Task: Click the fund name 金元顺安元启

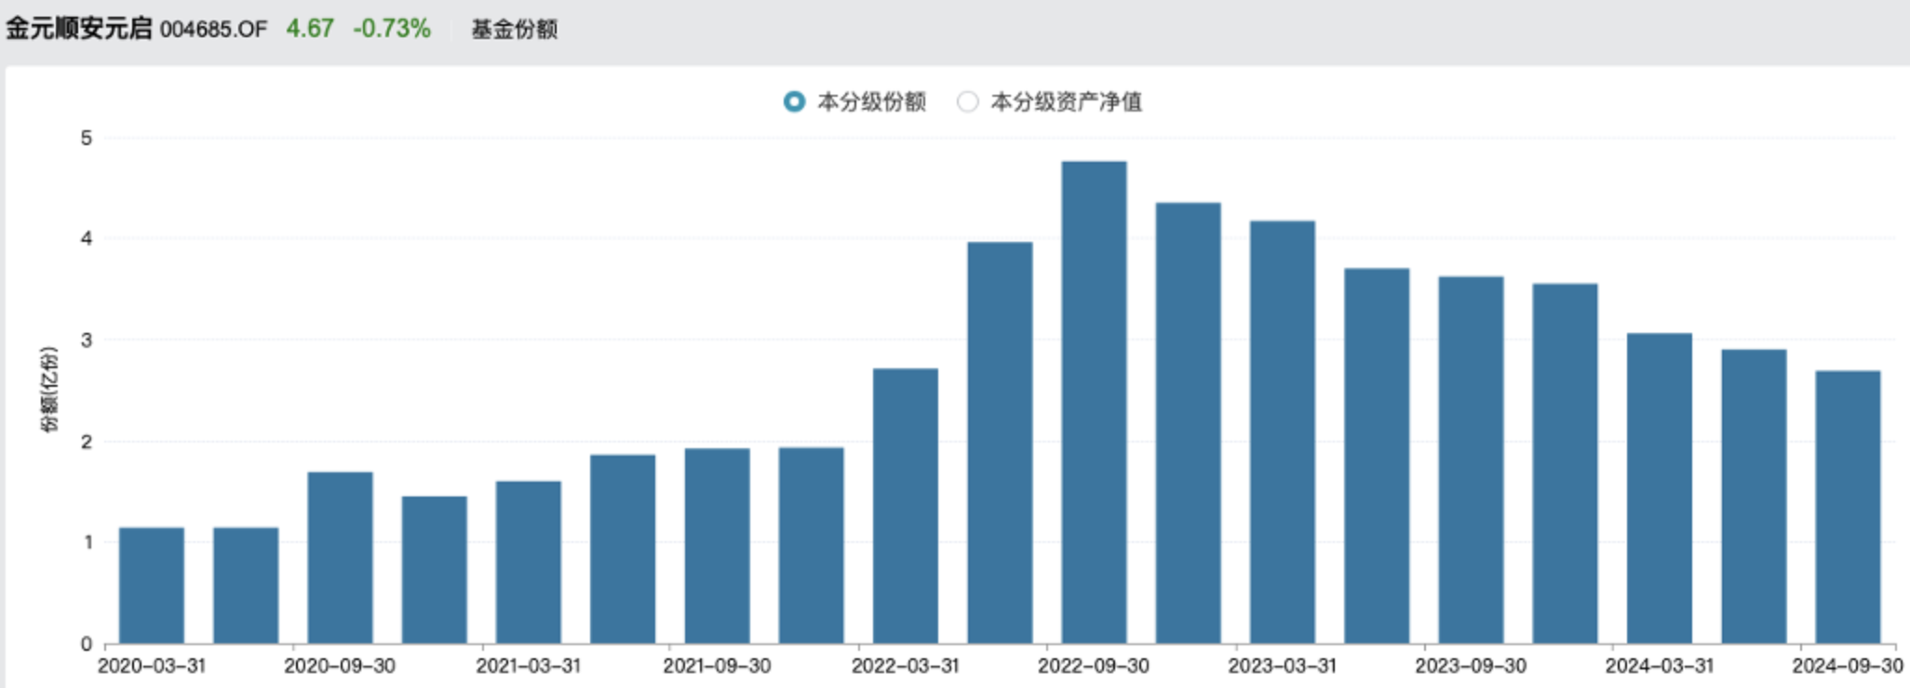Action: [x=78, y=29]
